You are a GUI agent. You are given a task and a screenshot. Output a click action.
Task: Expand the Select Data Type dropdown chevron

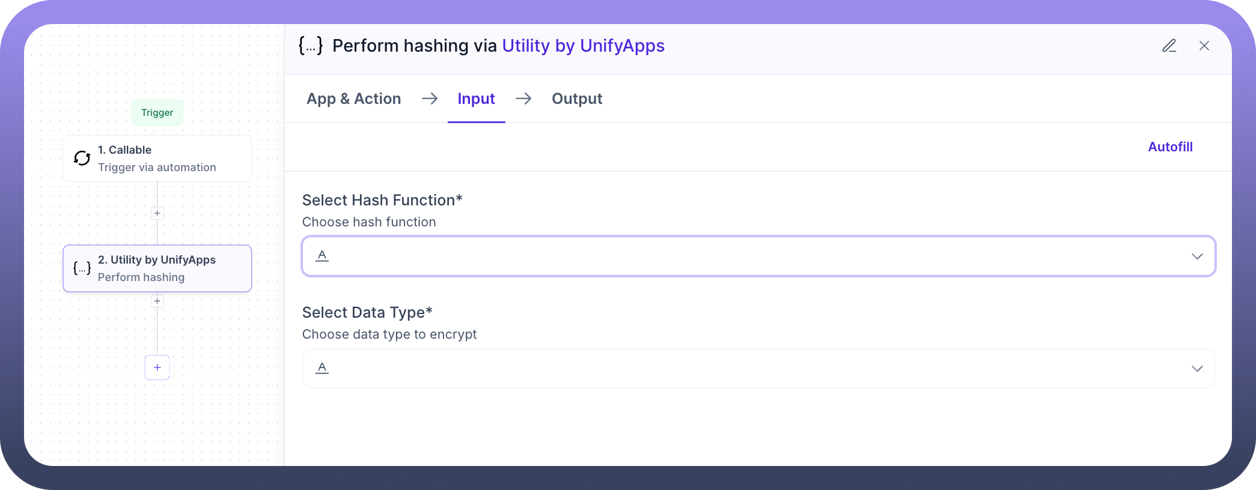tap(1197, 369)
